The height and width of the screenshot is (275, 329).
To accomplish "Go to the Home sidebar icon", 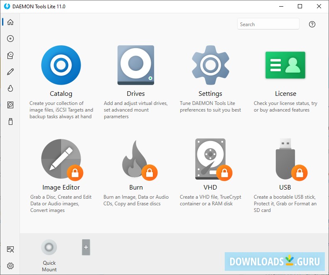I will [x=10, y=22].
